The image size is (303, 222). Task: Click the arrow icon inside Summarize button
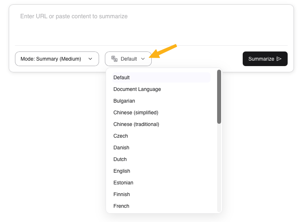(x=278, y=58)
